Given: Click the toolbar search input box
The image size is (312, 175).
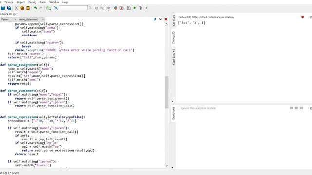Looking at the screenshot, I should 73,8.
